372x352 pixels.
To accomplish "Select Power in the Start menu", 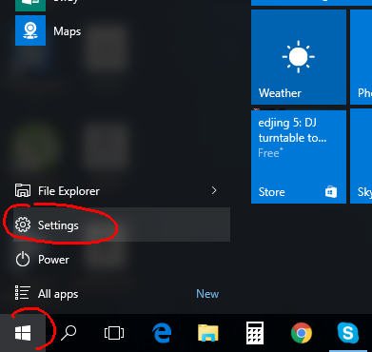I will (x=122, y=260).
